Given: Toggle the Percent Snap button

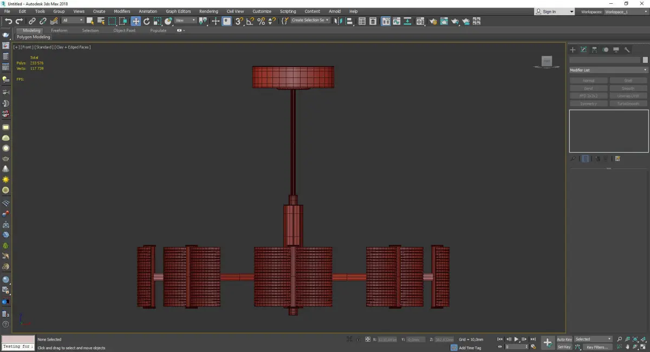Looking at the screenshot, I should pyautogui.click(x=261, y=21).
